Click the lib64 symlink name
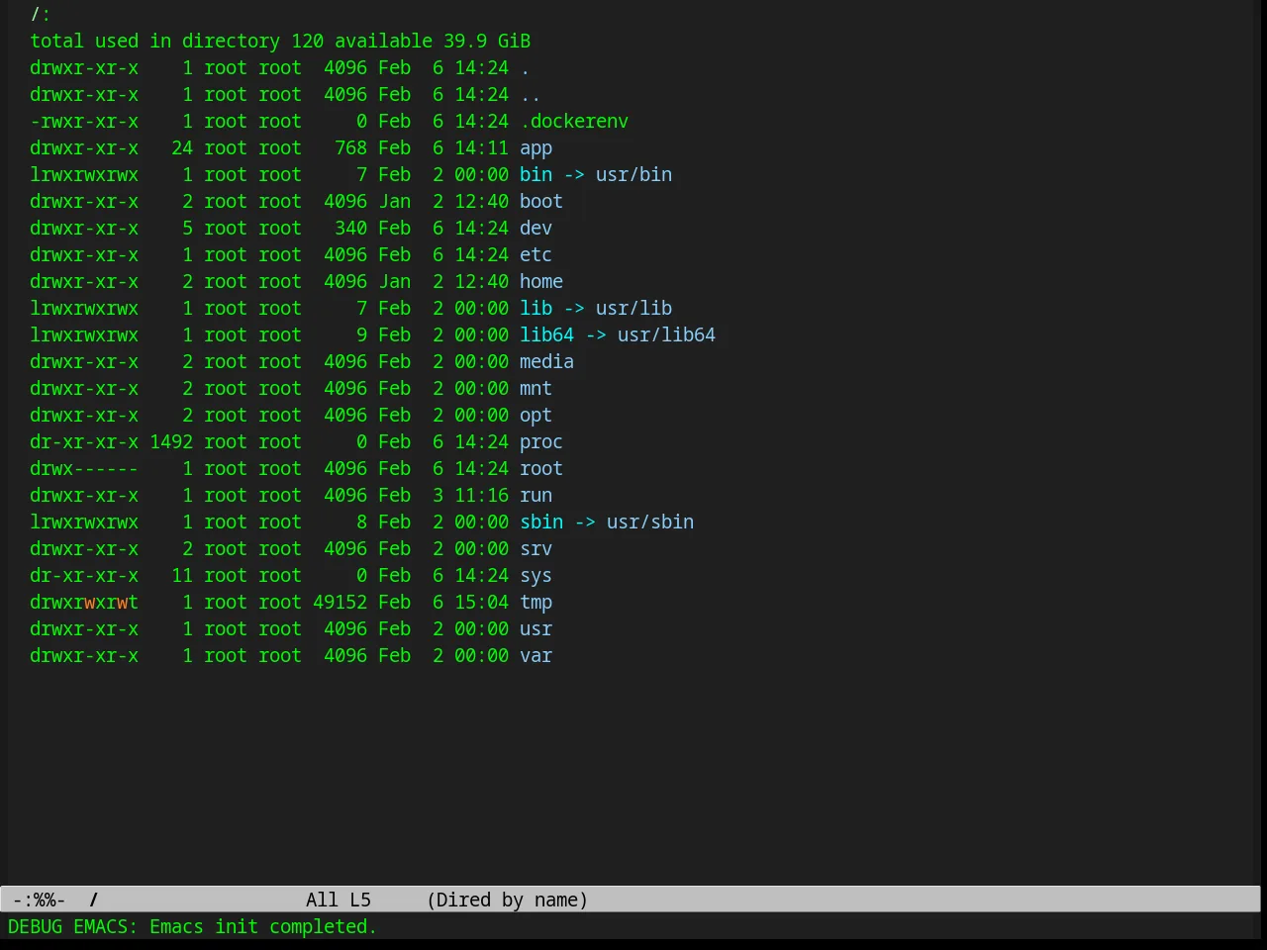The width and height of the screenshot is (1267, 950). click(546, 335)
